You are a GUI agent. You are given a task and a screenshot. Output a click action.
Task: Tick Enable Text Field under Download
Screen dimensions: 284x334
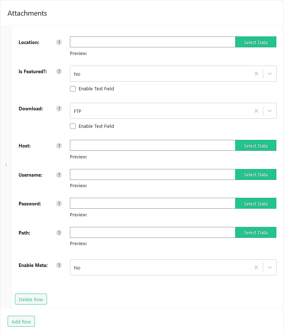click(x=73, y=126)
